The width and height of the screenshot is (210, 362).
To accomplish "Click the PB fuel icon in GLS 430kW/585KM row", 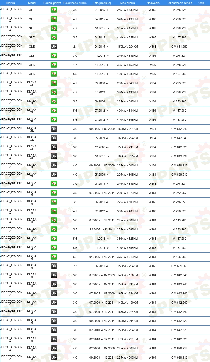I will tap(54, 74).
